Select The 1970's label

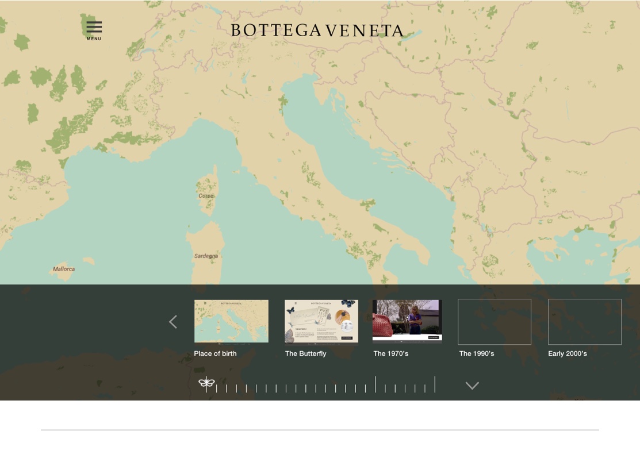coord(390,353)
